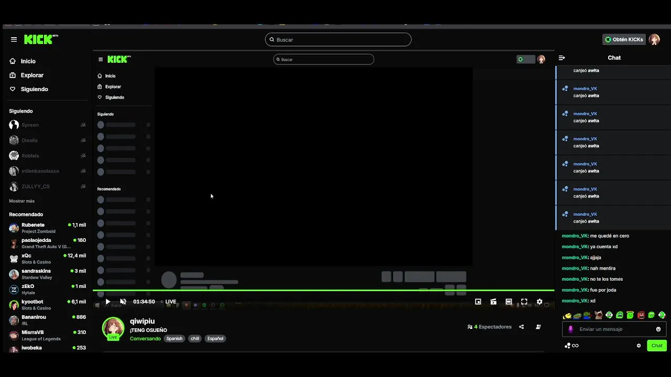
Task: Select Explorar in the nested stream sidebar
Action: tap(113, 86)
